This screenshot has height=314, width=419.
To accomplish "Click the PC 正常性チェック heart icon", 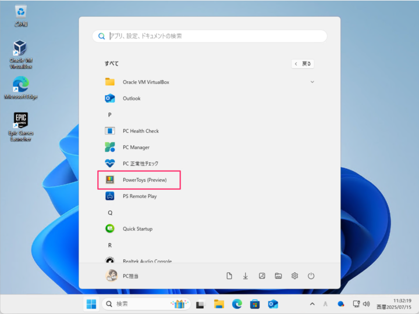I will [110, 164].
